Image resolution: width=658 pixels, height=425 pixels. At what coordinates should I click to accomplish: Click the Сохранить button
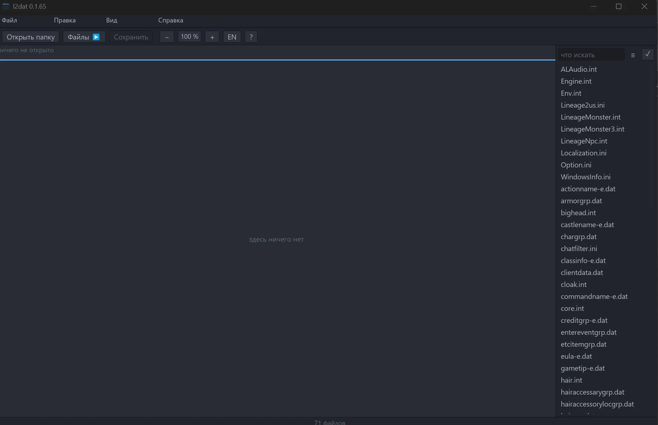click(131, 37)
